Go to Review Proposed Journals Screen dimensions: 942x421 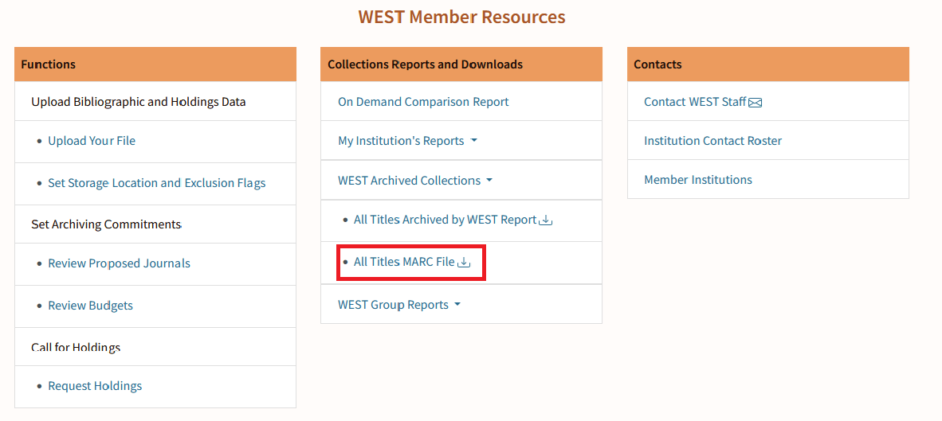[119, 263]
